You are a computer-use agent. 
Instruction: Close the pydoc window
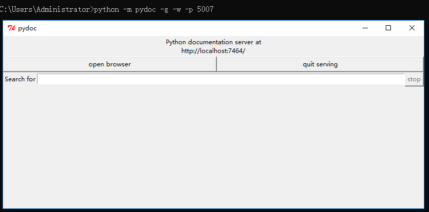pos(412,28)
